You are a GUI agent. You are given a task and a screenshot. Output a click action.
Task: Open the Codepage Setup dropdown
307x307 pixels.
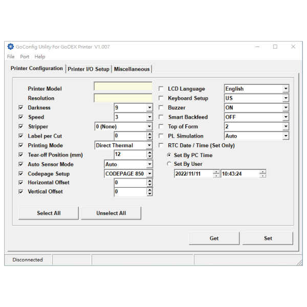click(x=149, y=173)
